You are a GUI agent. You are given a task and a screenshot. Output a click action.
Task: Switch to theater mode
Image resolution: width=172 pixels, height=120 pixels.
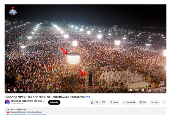(155, 90)
